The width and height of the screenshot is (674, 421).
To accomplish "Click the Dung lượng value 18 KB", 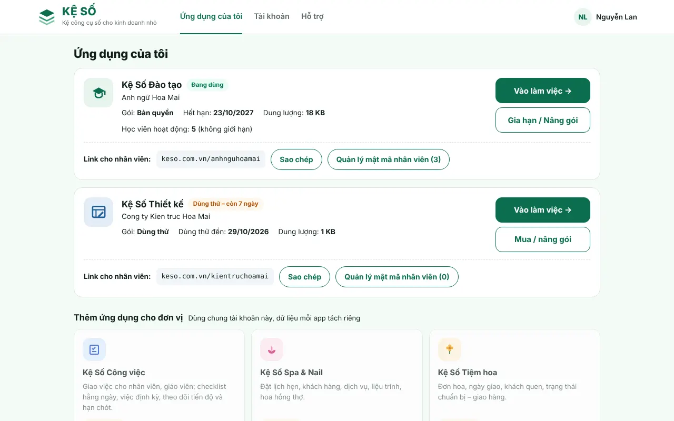I will coord(315,113).
